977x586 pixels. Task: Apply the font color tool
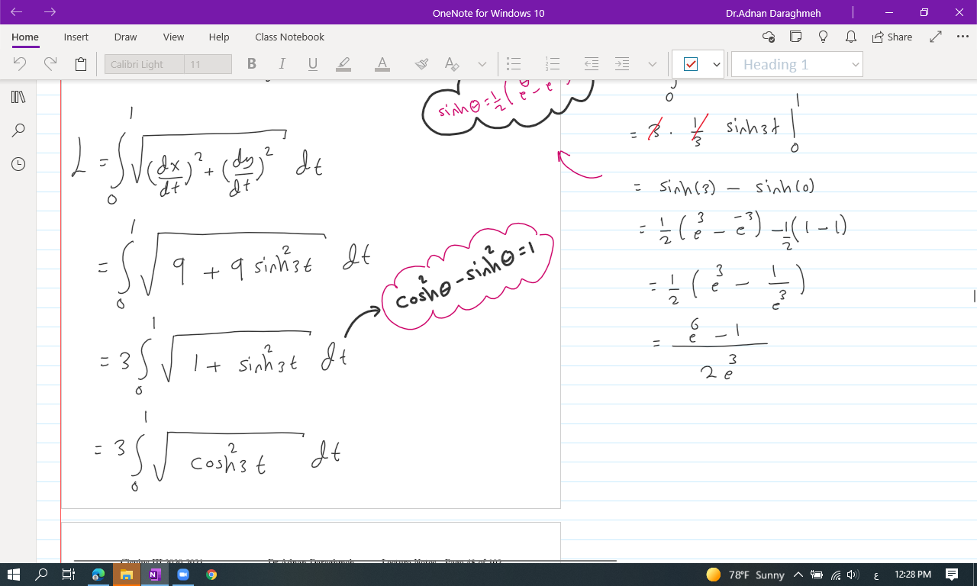(x=382, y=64)
